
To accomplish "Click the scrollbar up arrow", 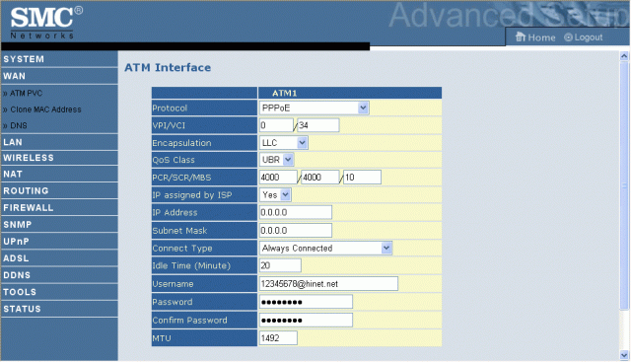I will [x=624, y=56].
